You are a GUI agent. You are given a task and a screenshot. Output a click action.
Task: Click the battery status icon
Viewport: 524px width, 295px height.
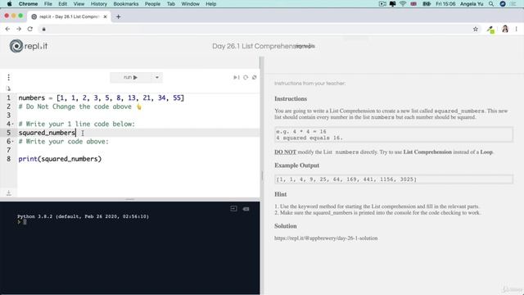point(427,4)
